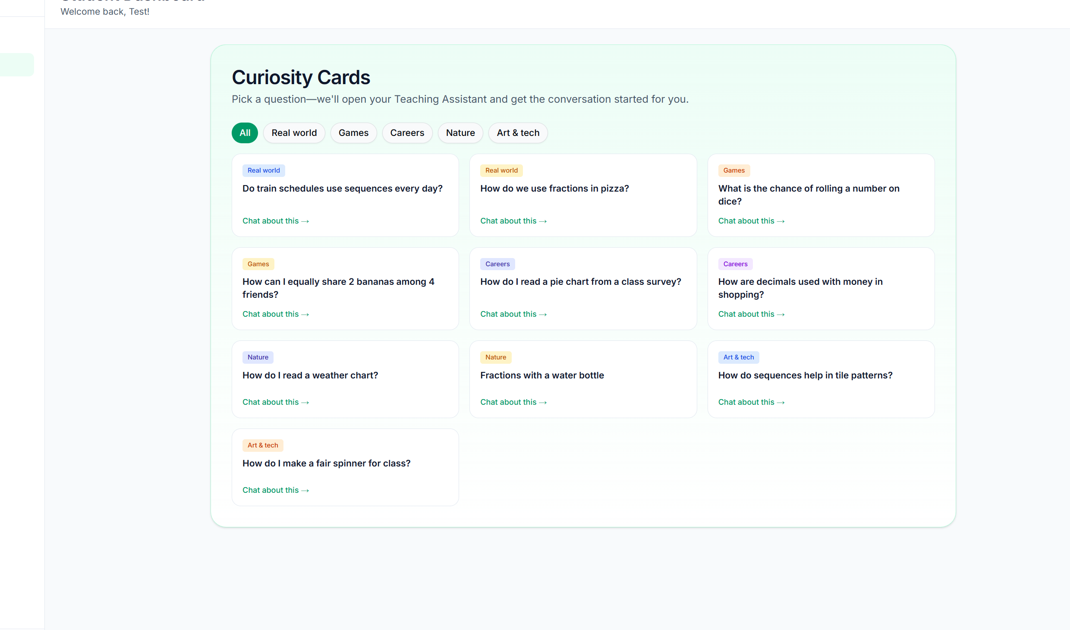Screen dimensions: 1070x630
Task: Click Real world tag on pizza card
Action: pos(501,170)
